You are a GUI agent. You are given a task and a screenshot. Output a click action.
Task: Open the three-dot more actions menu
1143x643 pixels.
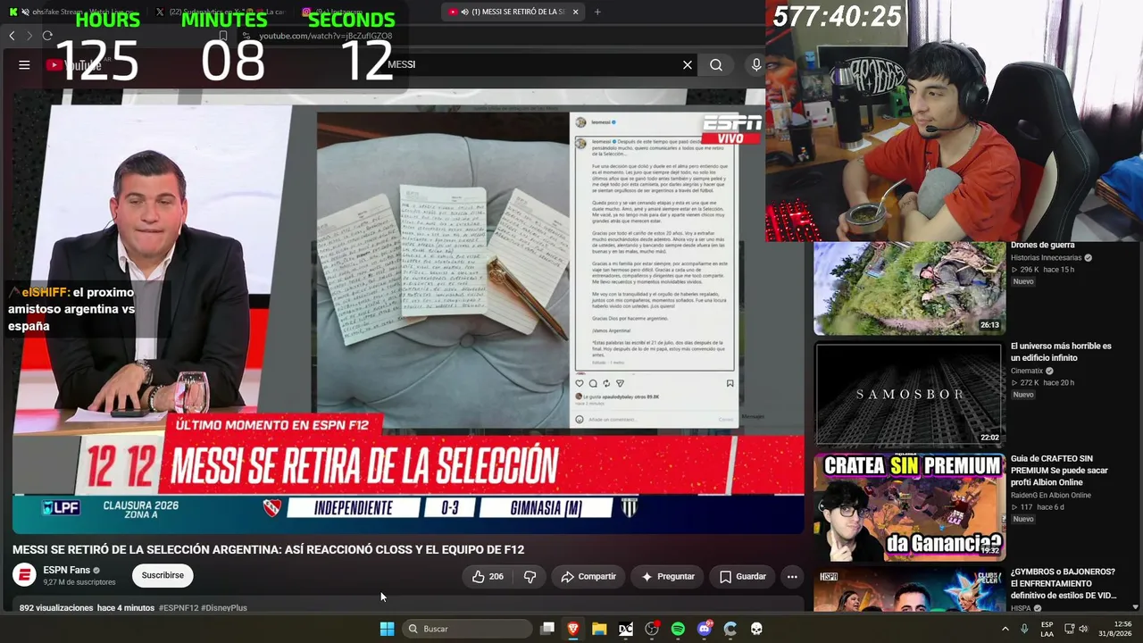[792, 576]
